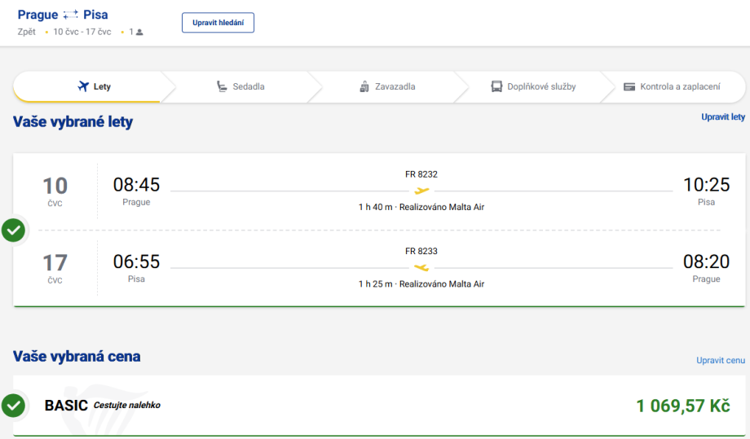This screenshot has height=439, width=750.
Task: Click the luggage icon beside Zavazadla
Action: click(x=364, y=86)
